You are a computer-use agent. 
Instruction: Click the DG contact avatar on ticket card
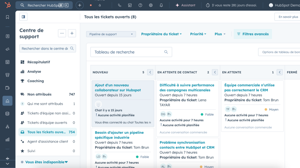tap(163, 114)
